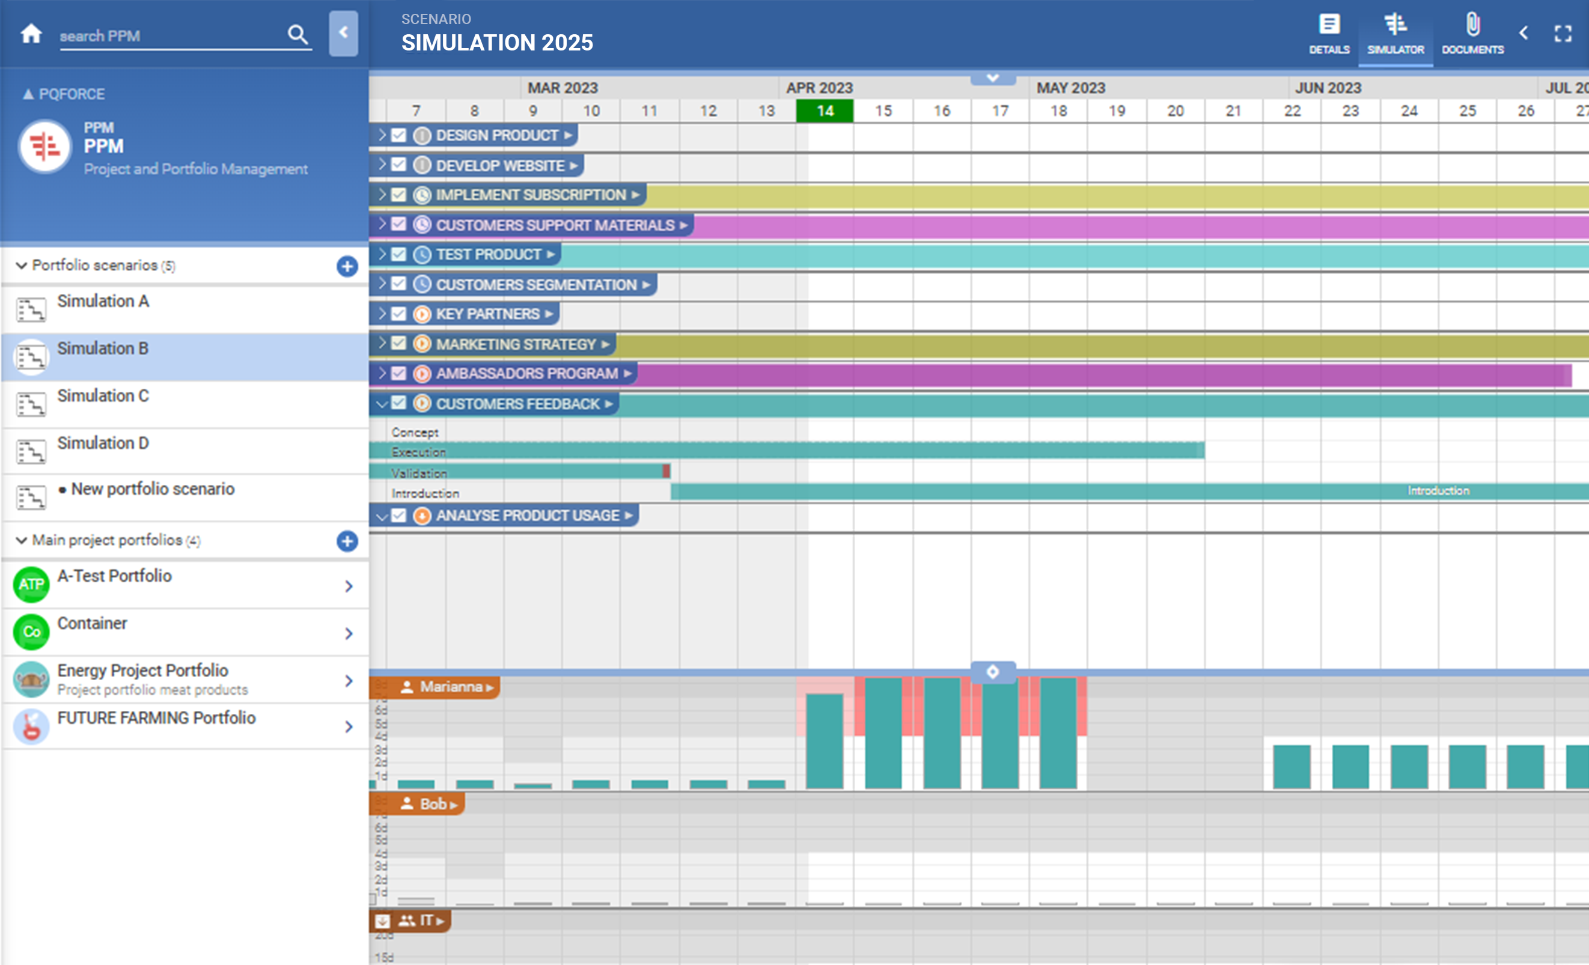Viewport: 1589px width, 965px height.
Task: Click the clock status icon of TEST PRODUCT
Action: click(x=422, y=255)
